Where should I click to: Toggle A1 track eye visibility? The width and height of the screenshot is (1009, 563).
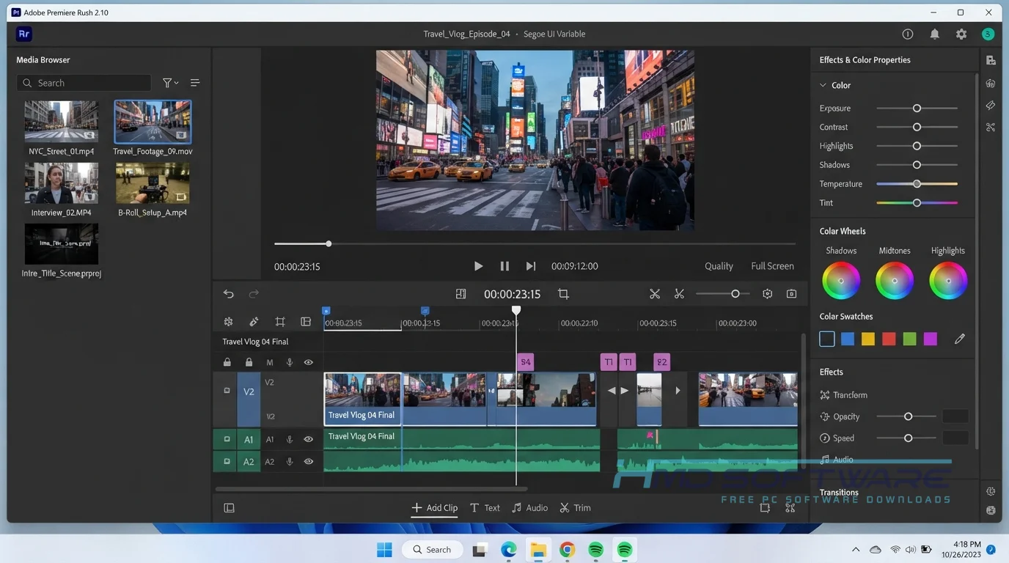point(309,440)
